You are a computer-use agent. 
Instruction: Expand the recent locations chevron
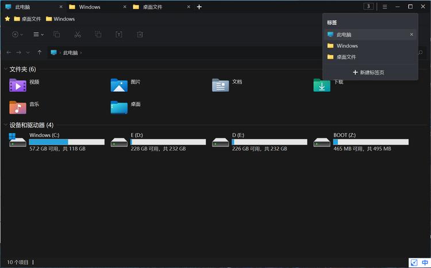coord(28,52)
